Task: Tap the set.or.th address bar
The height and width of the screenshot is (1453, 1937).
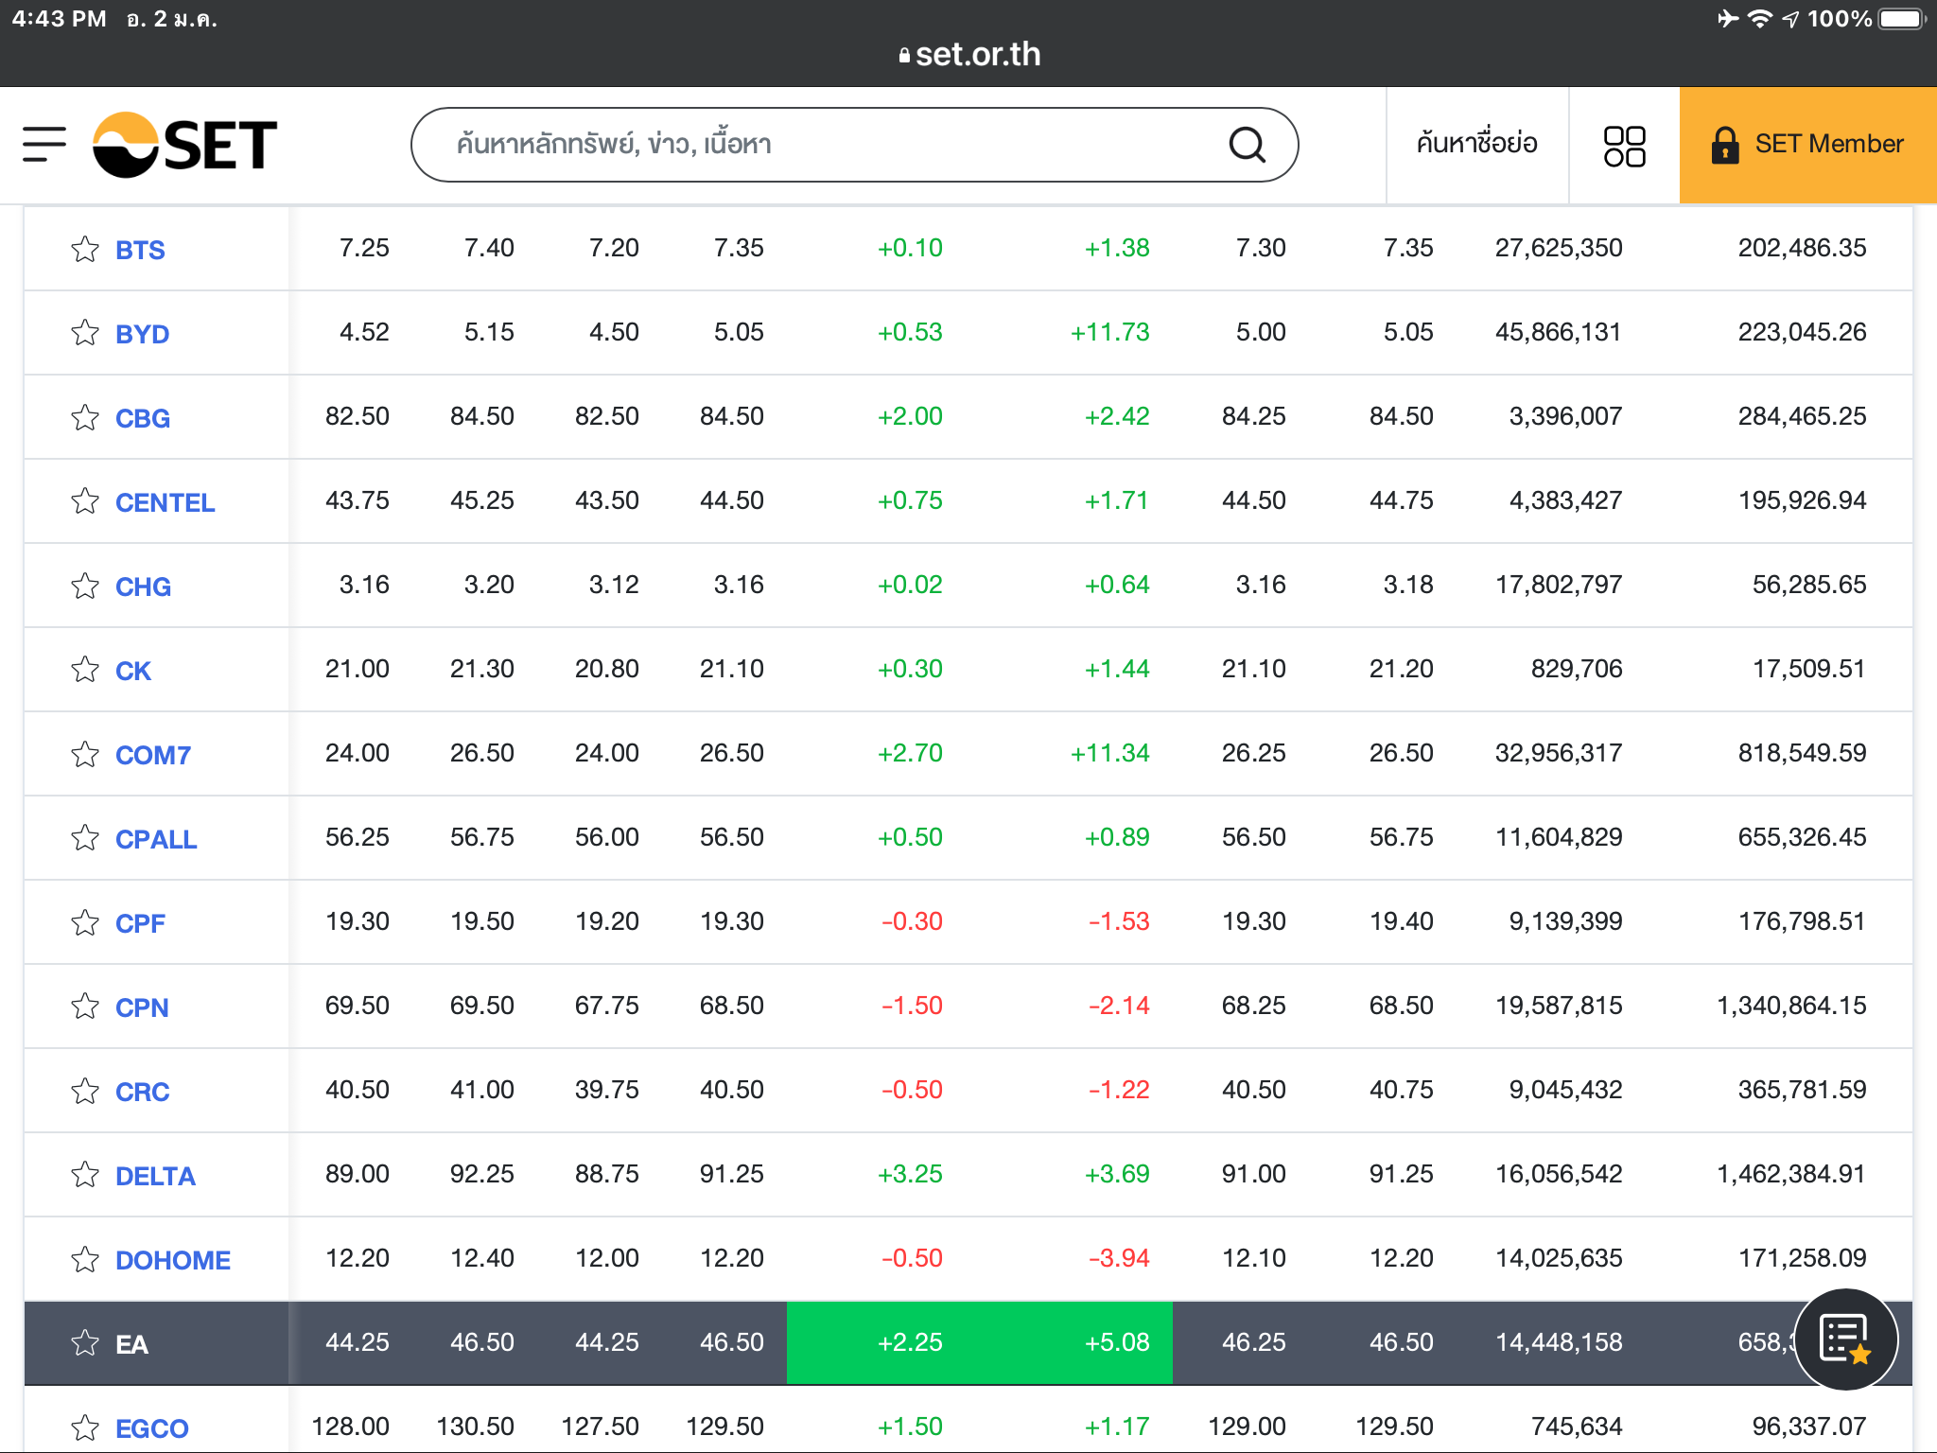Action: pyautogui.click(x=968, y=54)
